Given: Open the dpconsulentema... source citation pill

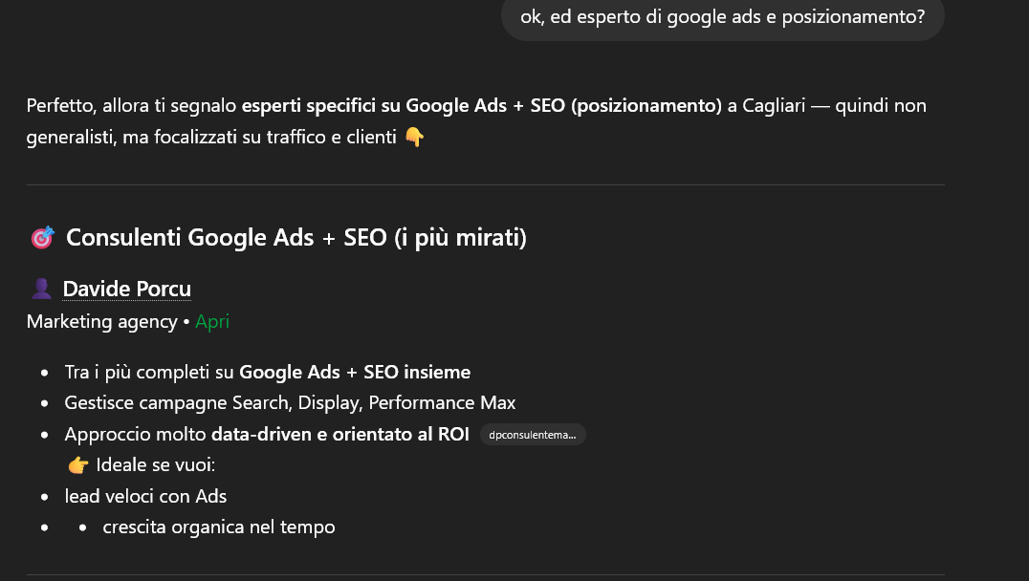Looking at the screenshot, I should pyautogui.click(x=533, y=434).
